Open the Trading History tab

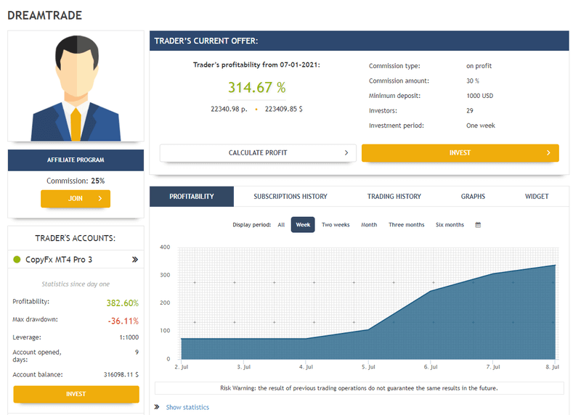394,196
